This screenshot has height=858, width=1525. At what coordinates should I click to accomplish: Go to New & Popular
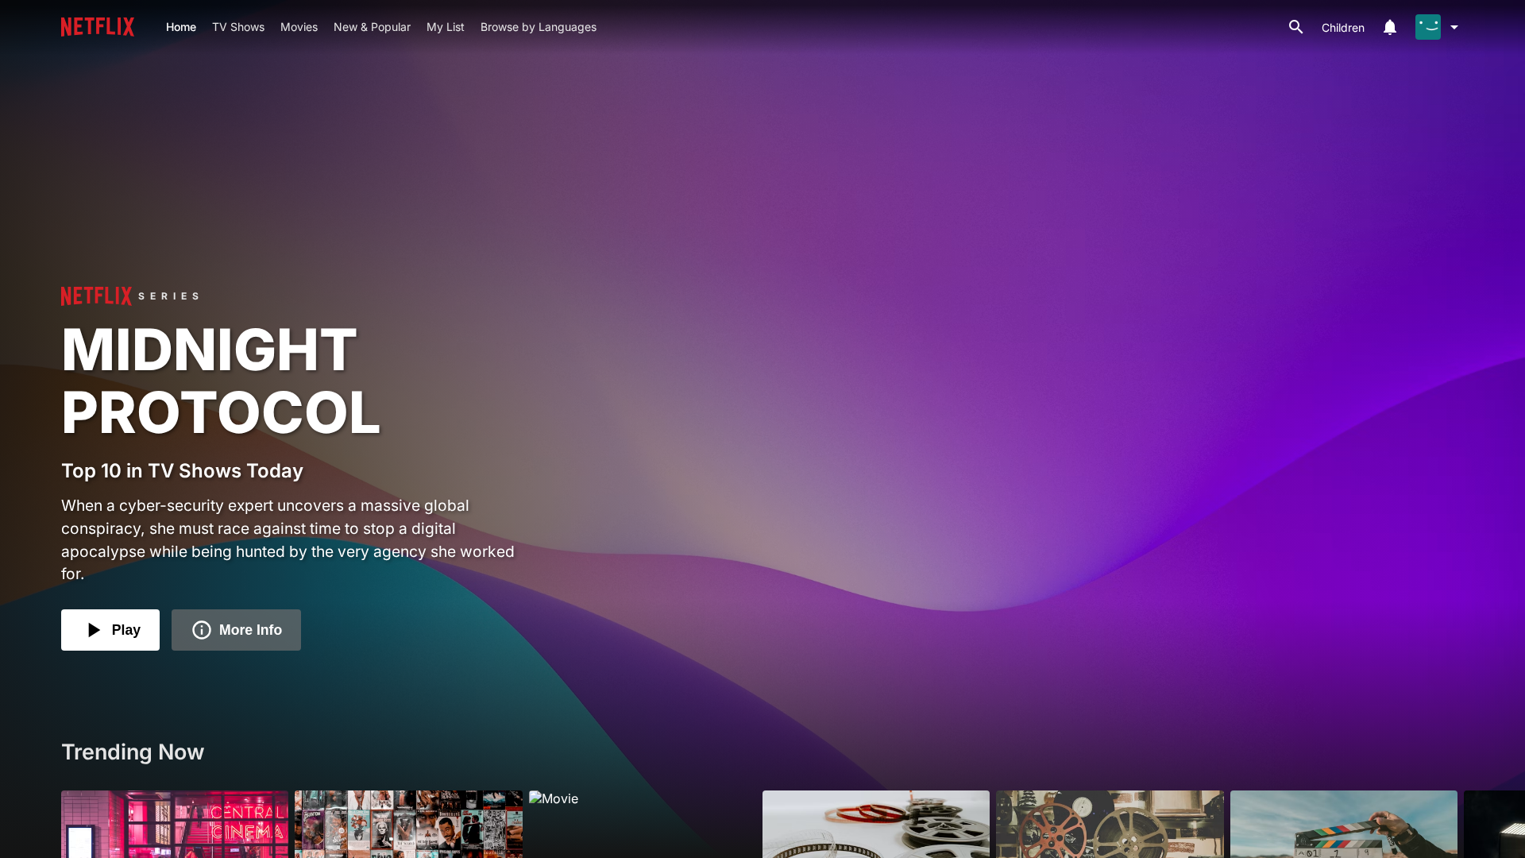click(x=372, y=27)
